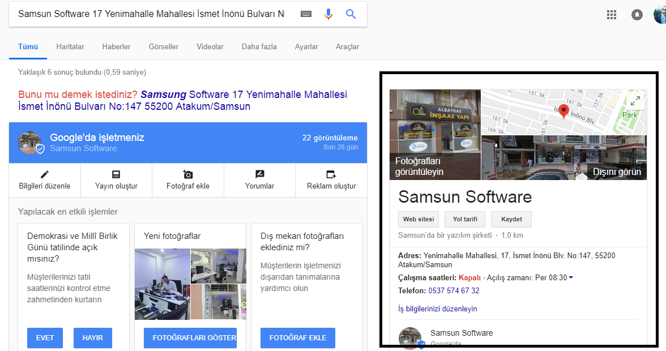Click the review icon above Yorumlar
The image size is (666, 351).
(259, 174)
